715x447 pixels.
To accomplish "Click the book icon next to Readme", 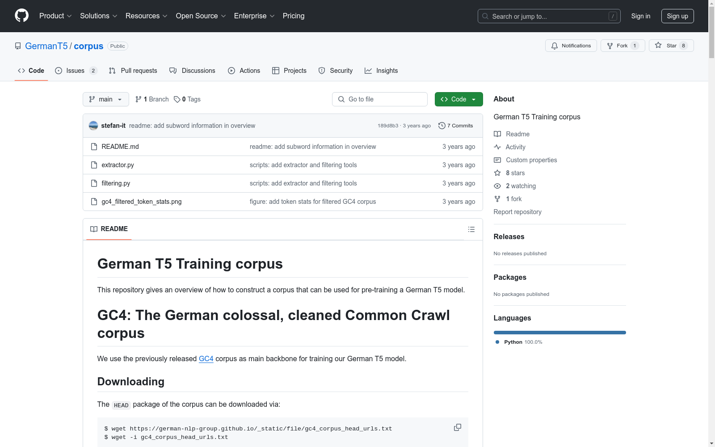I will 497,134.
